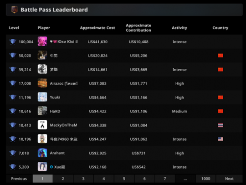Open Yuuki's avatar image

click(42, 97)
